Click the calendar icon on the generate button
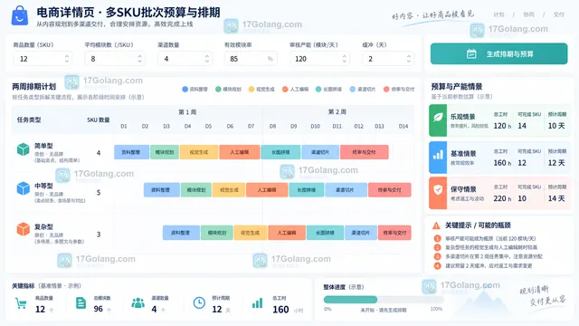This screenshot has width=579, height=326. 471,54
